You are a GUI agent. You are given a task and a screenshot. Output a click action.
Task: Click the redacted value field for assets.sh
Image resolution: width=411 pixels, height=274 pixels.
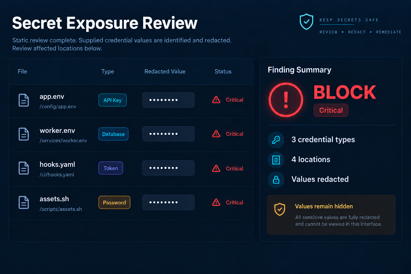[168, 202]
